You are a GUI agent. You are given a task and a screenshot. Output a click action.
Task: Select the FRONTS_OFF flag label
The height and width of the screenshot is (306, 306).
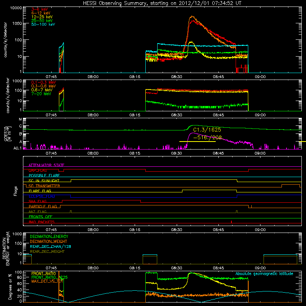[x=41, y=217]
